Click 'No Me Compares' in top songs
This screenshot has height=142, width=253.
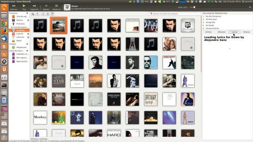pyautogui.click(x=213, y=16)
